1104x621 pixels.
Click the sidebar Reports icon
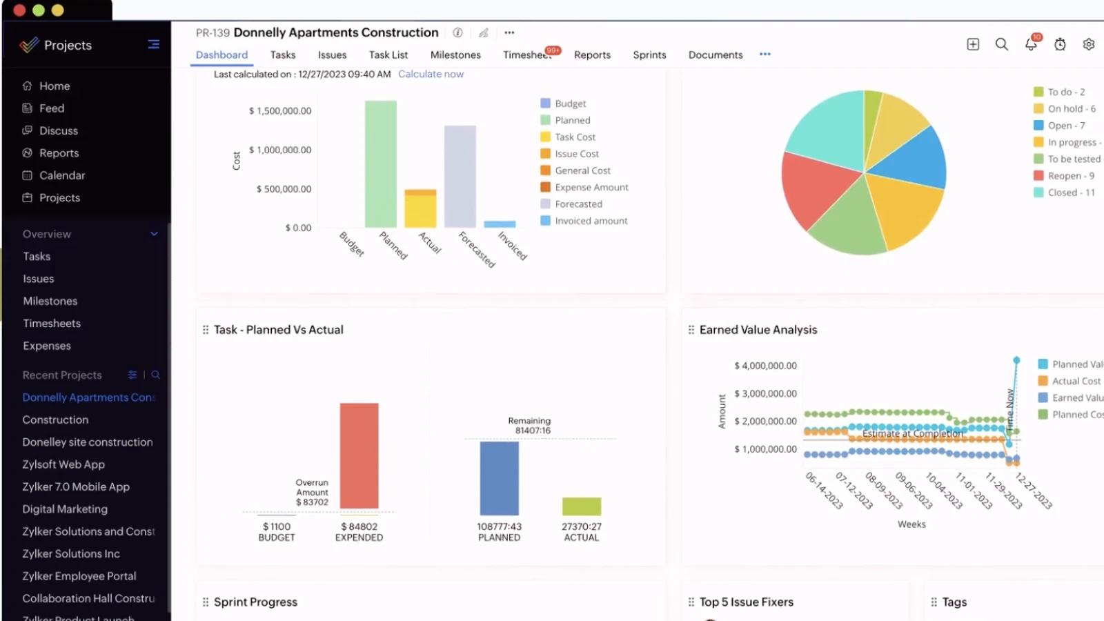click(x=28, y=153)
